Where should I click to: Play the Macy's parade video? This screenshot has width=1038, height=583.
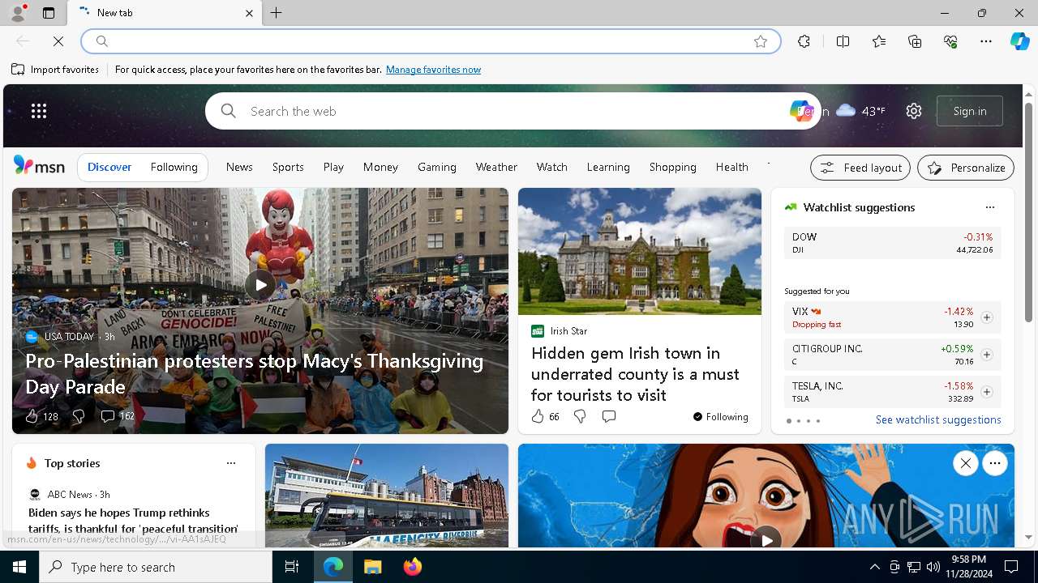click(260, 285)
